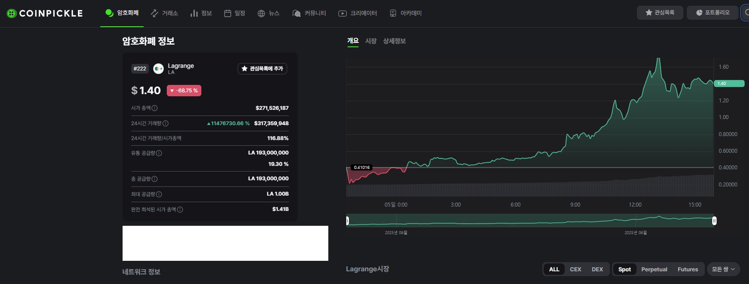Screen dimensions: 749x284
Task: Click the 11476730.66 % volume change
Action: 228,123
